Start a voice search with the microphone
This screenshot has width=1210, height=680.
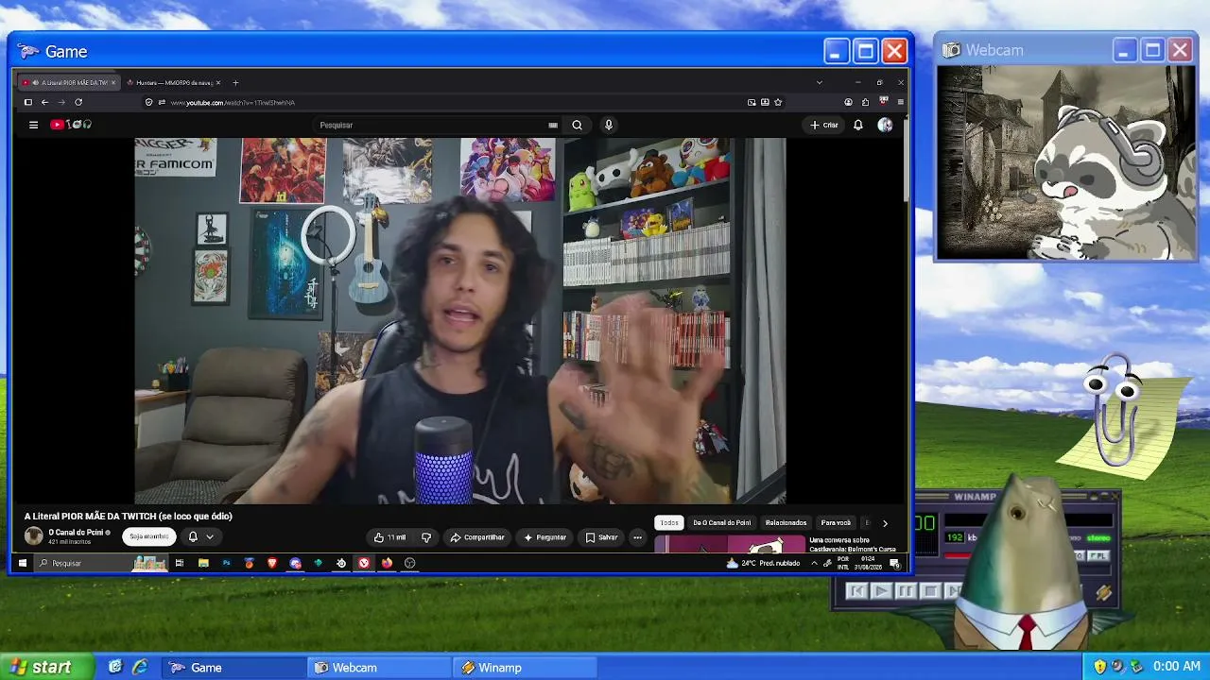pyautogui.click(x=609, y=125)
